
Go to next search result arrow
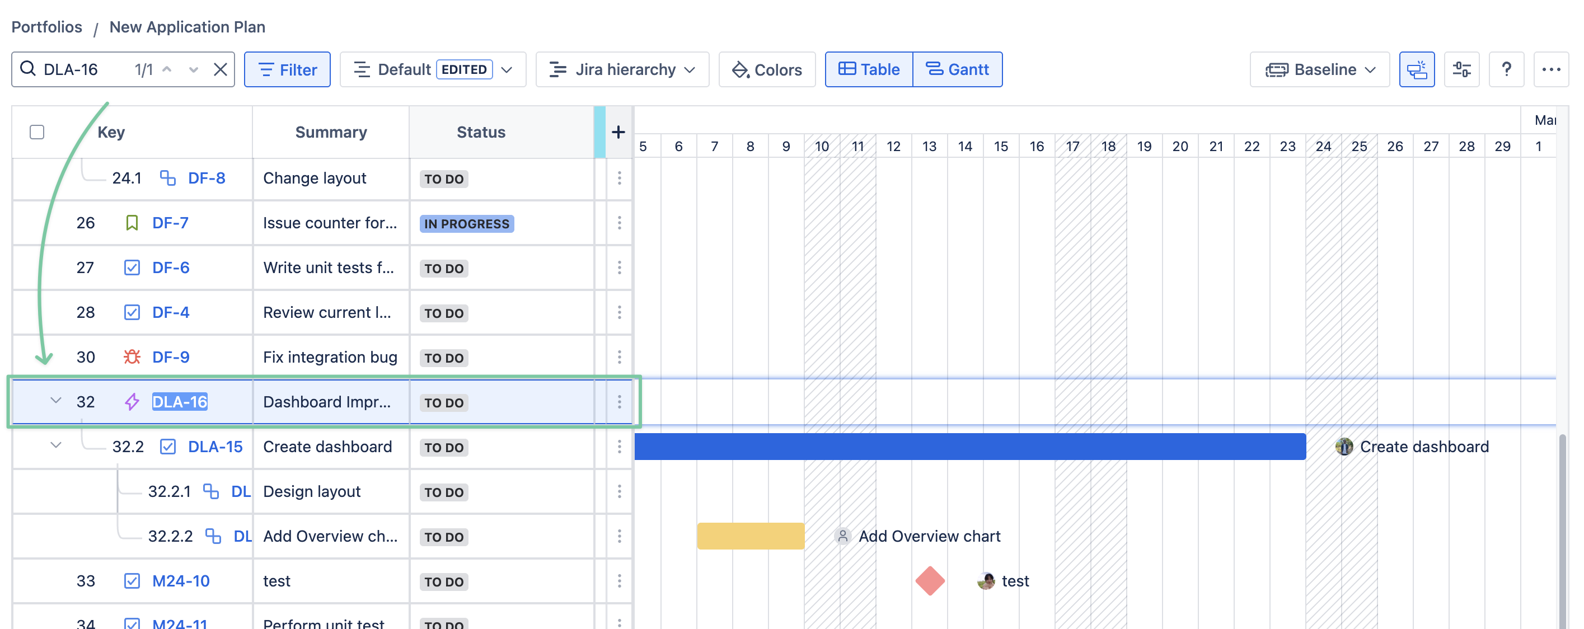pos(193,69)
